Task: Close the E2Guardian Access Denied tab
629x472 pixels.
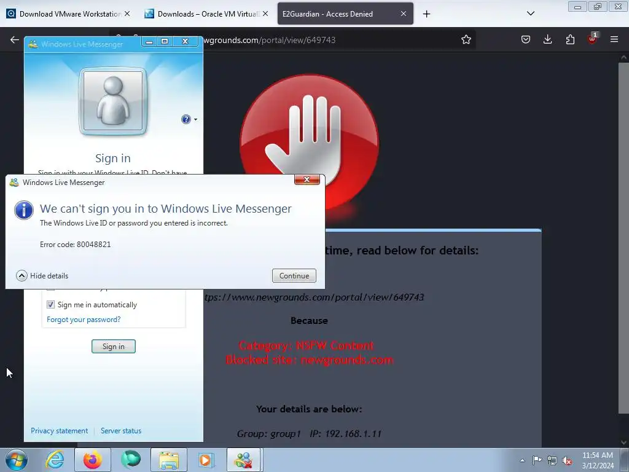Action: coord(404,14)
